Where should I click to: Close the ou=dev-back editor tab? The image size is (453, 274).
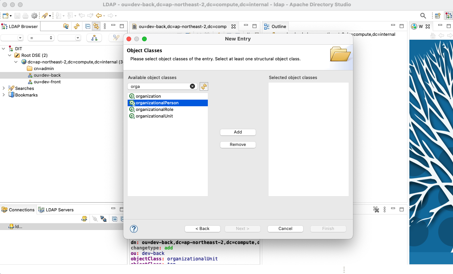coord(234,26)
